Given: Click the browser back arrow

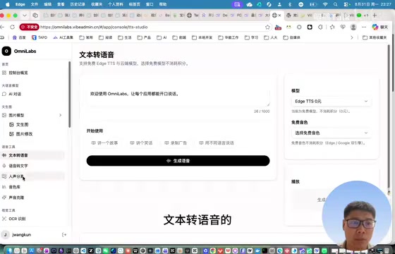Looking at the screenshot, I should pos(3,27).
